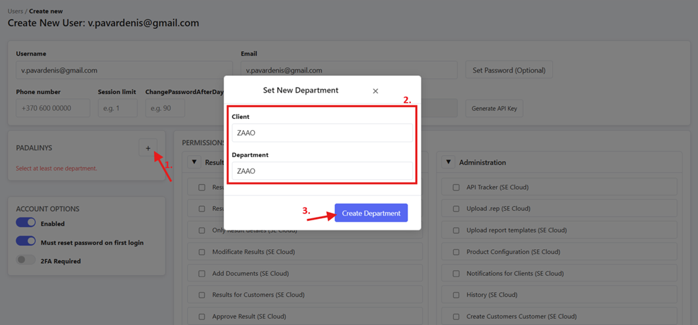Click the Email input field
Image resolution: width=698 pixels, height=325 pixels.
point(349,71)
